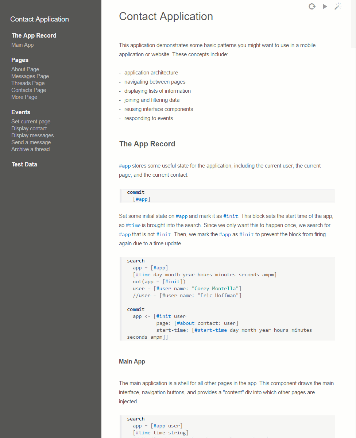This screenshot has height=438, width=356.
Task: Select More Page link
Action: pyautogui.click(x=24, y=97)
